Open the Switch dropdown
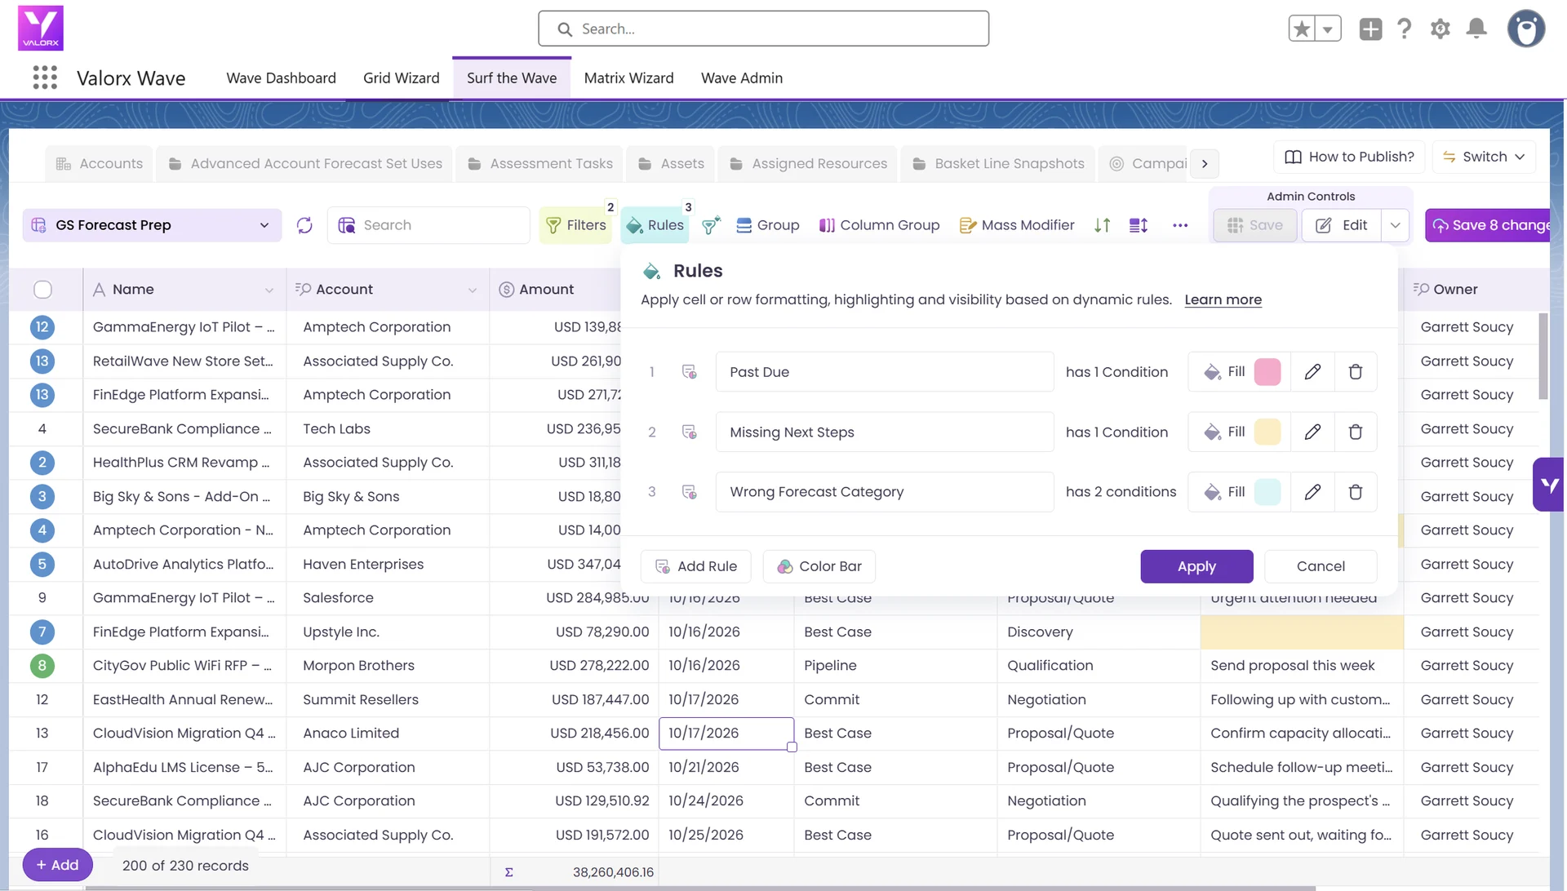Image resolution: width=1567 pixels, height=891 pixels. coord(1484,157)
